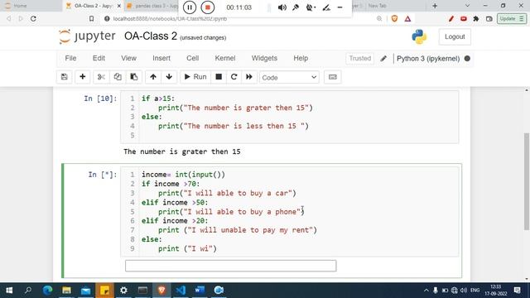
Task: Bookmark this page icon
Action: (x=91, y=19)
